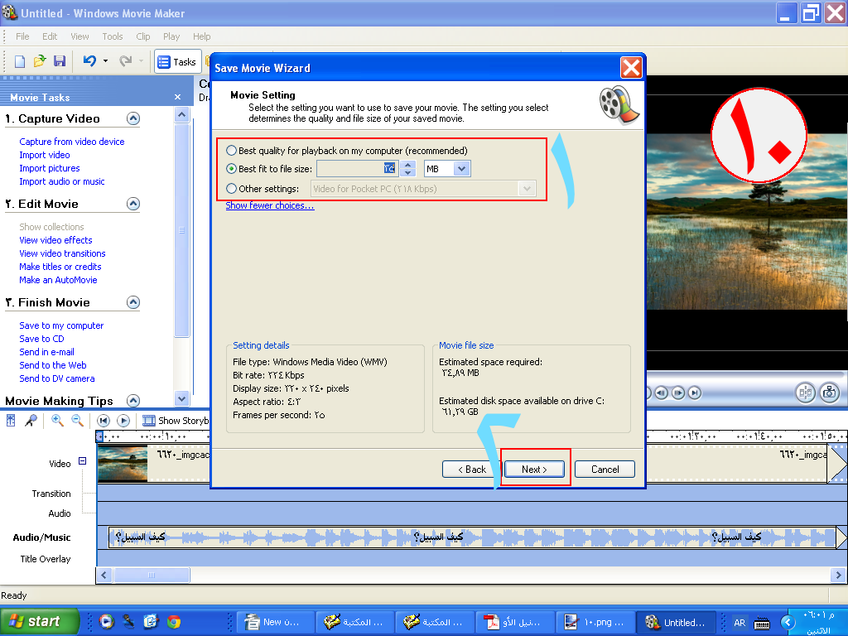Click the Zoom timeline in icon
The width and height of the screenshot is (848, 636).
[x=57, y=420]
